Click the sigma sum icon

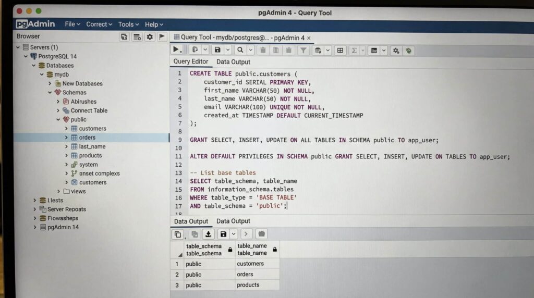354,51
